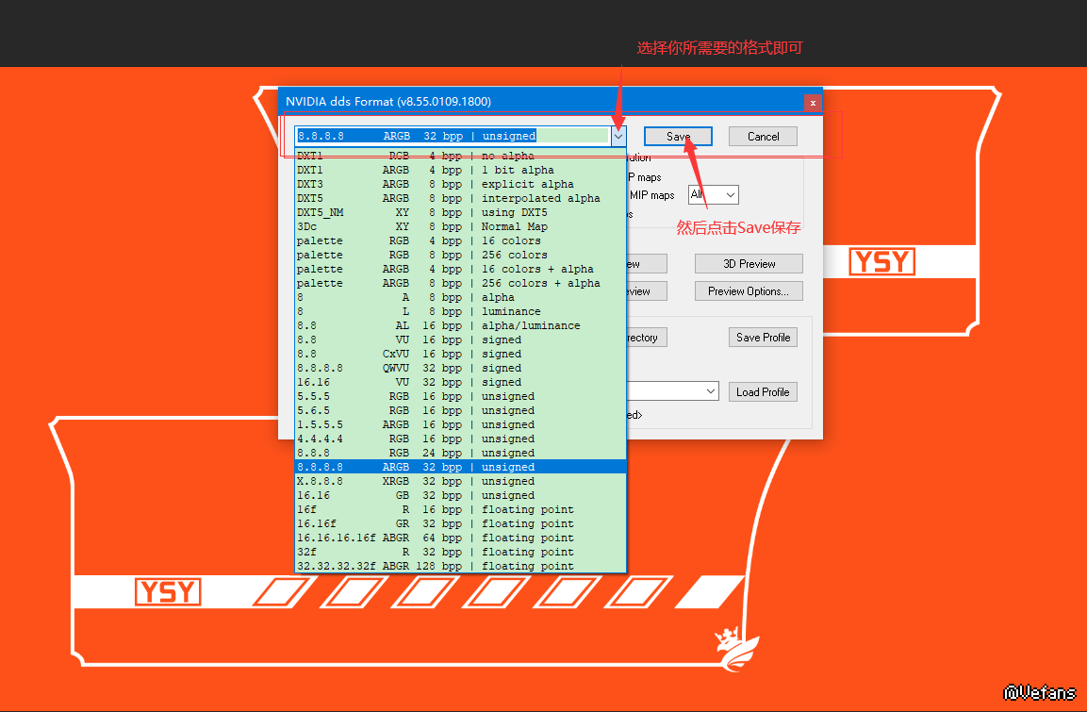This screenshot has height=712, width=1087.
Task: Choose palette ARGB 256 colors + alpha
Action: coord(461,284)
